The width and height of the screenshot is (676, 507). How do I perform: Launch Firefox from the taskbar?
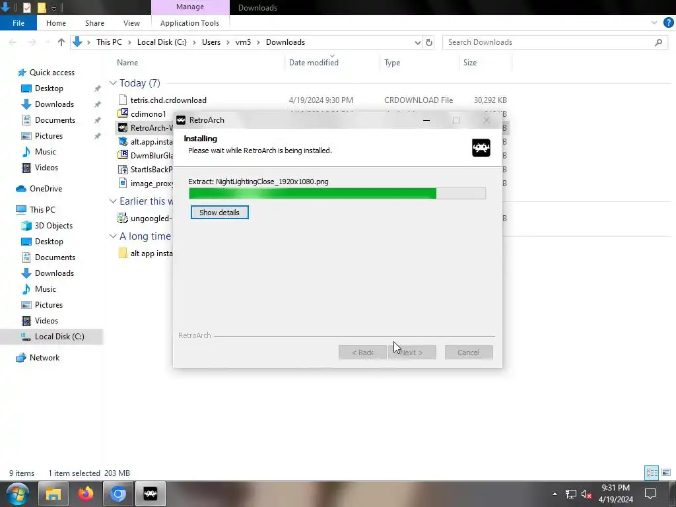(x=86, y=494)
